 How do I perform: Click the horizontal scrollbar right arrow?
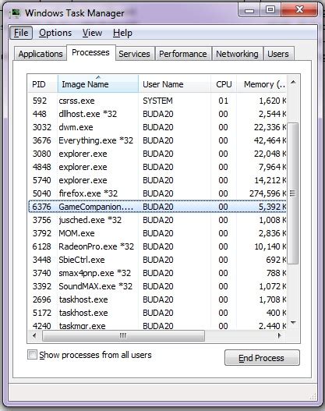[x=280, y=335]
